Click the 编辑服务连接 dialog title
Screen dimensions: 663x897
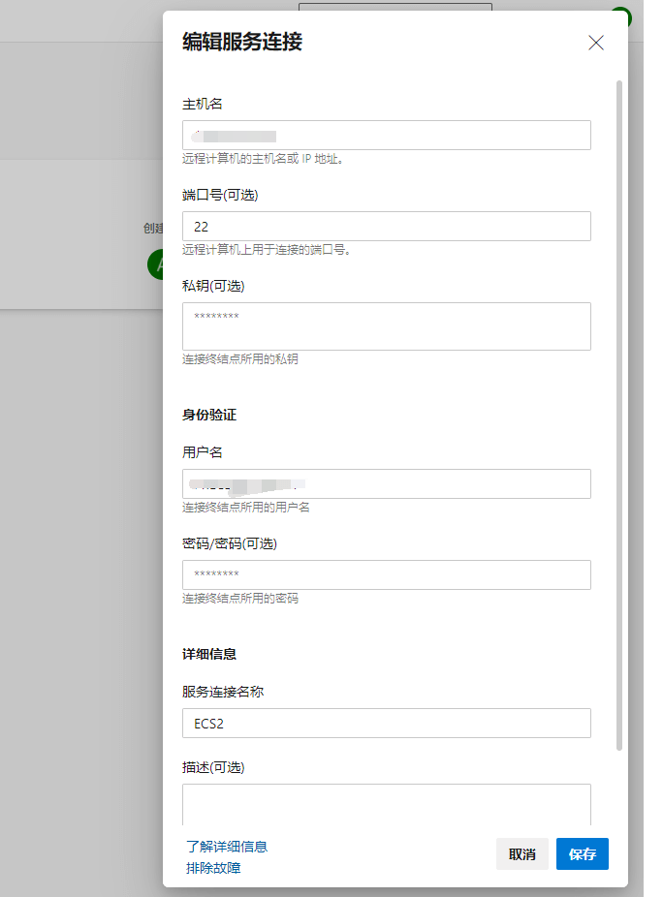click(x=242, y=42)
